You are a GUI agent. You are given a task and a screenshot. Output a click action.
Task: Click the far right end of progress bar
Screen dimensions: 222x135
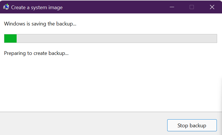click(x=215, y=39)
